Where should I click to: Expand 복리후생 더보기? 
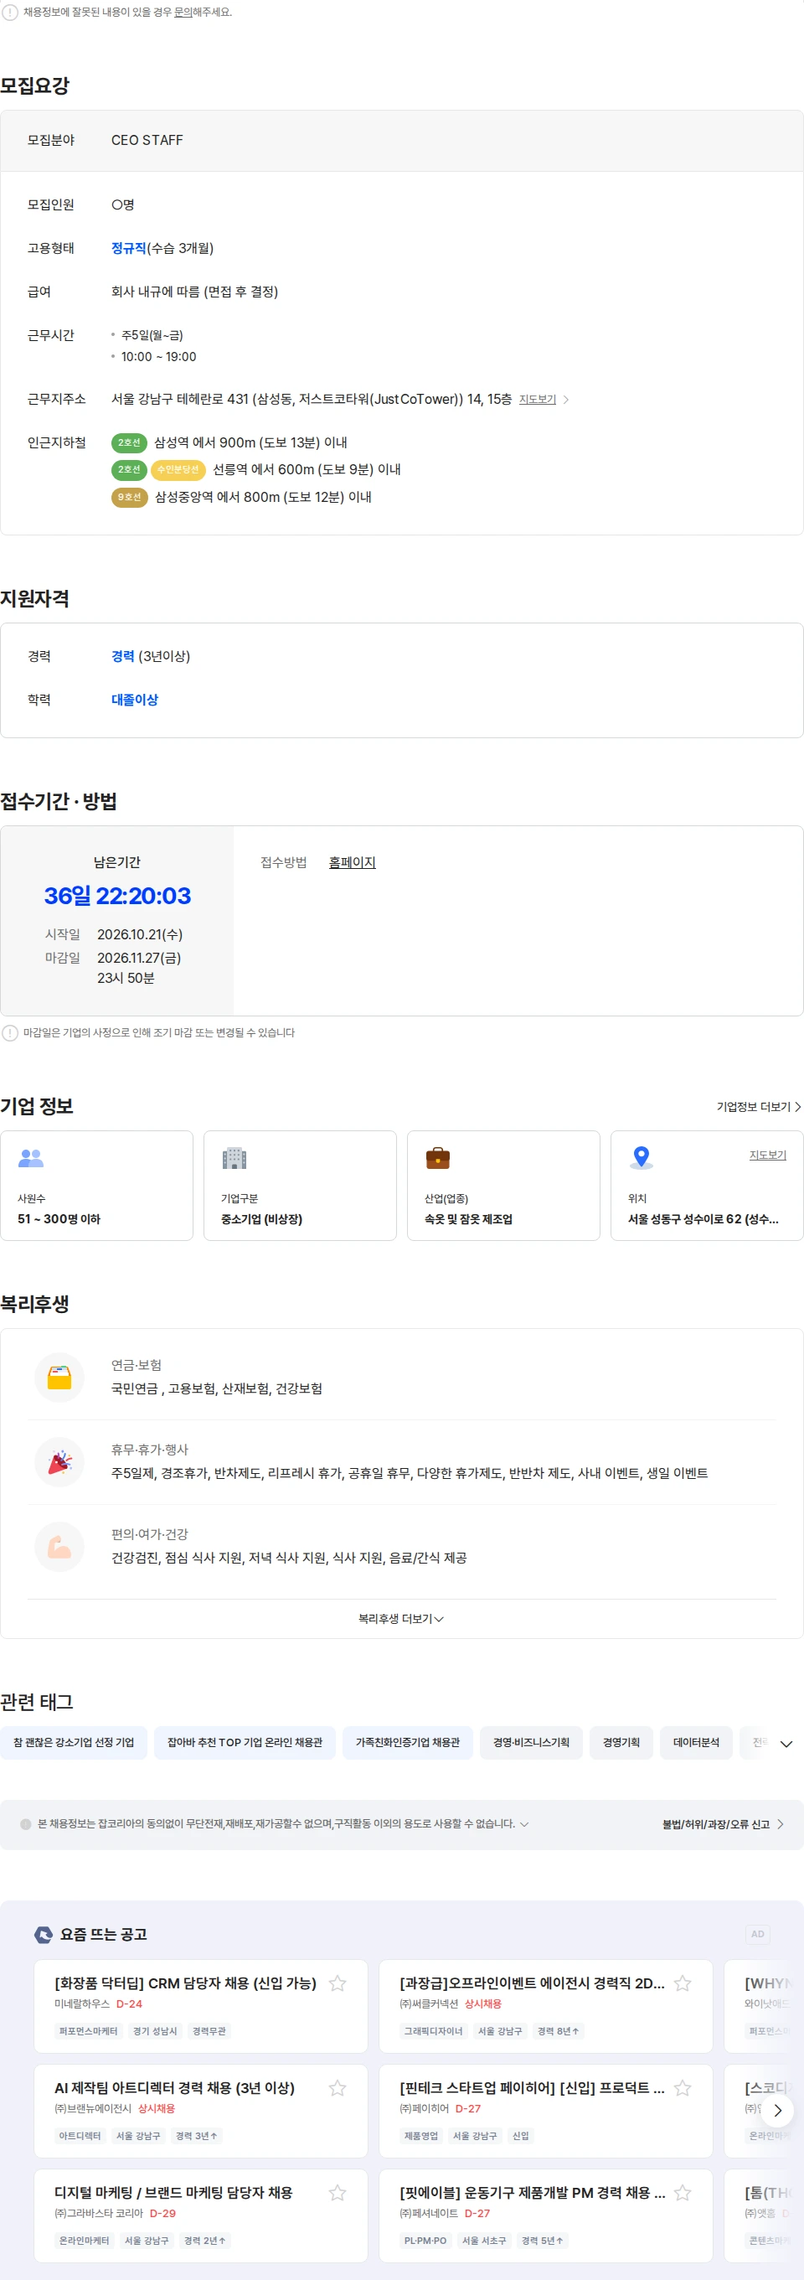pos(401,1619)
